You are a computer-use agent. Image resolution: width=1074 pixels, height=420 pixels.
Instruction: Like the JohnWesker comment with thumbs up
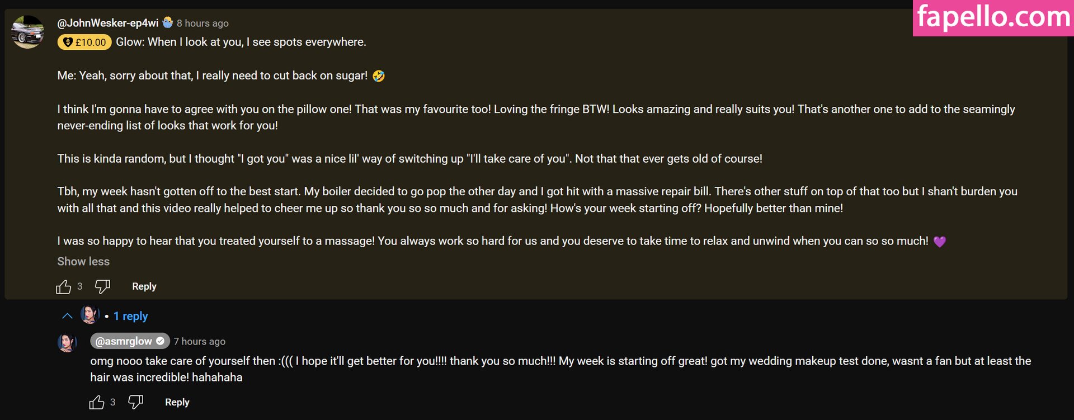click(x=64, y=287)
